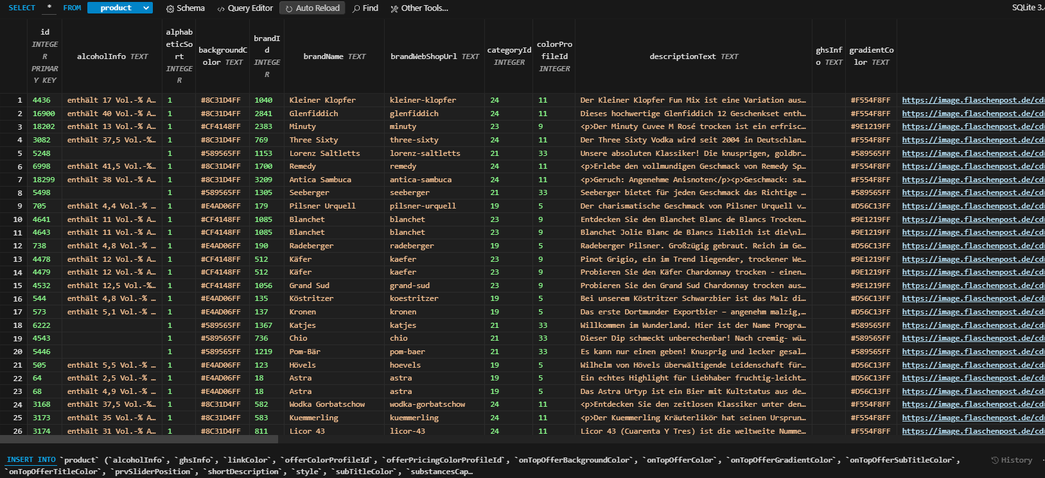This screenshot has width=1045, height=478.
Task: Open image link in Kleiner Klopfer row
Action: 973,100
